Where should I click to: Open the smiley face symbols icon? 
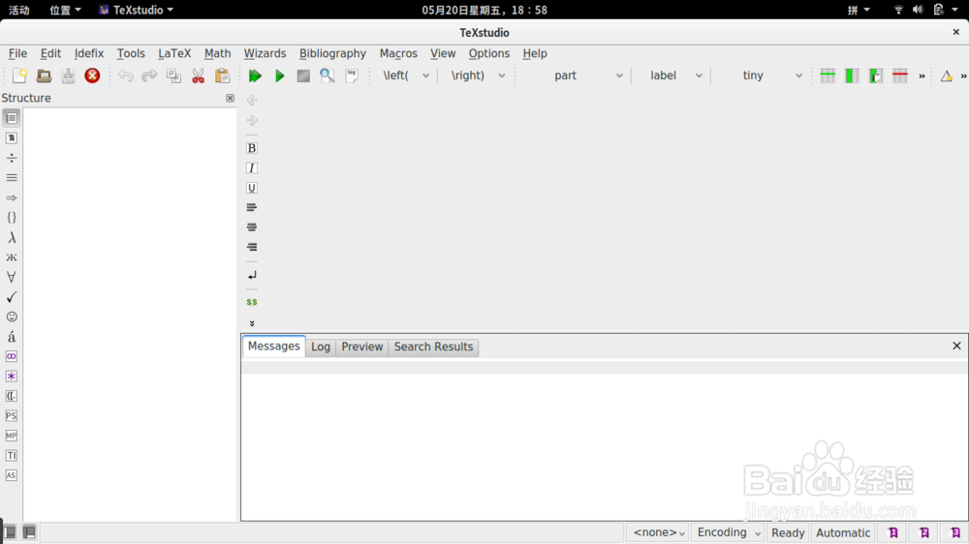(11, 317)
